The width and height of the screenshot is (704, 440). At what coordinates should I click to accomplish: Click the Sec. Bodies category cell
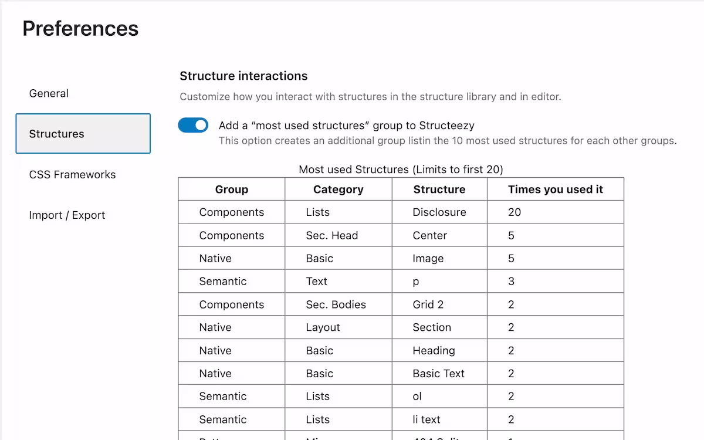click(x=336, y=304)
